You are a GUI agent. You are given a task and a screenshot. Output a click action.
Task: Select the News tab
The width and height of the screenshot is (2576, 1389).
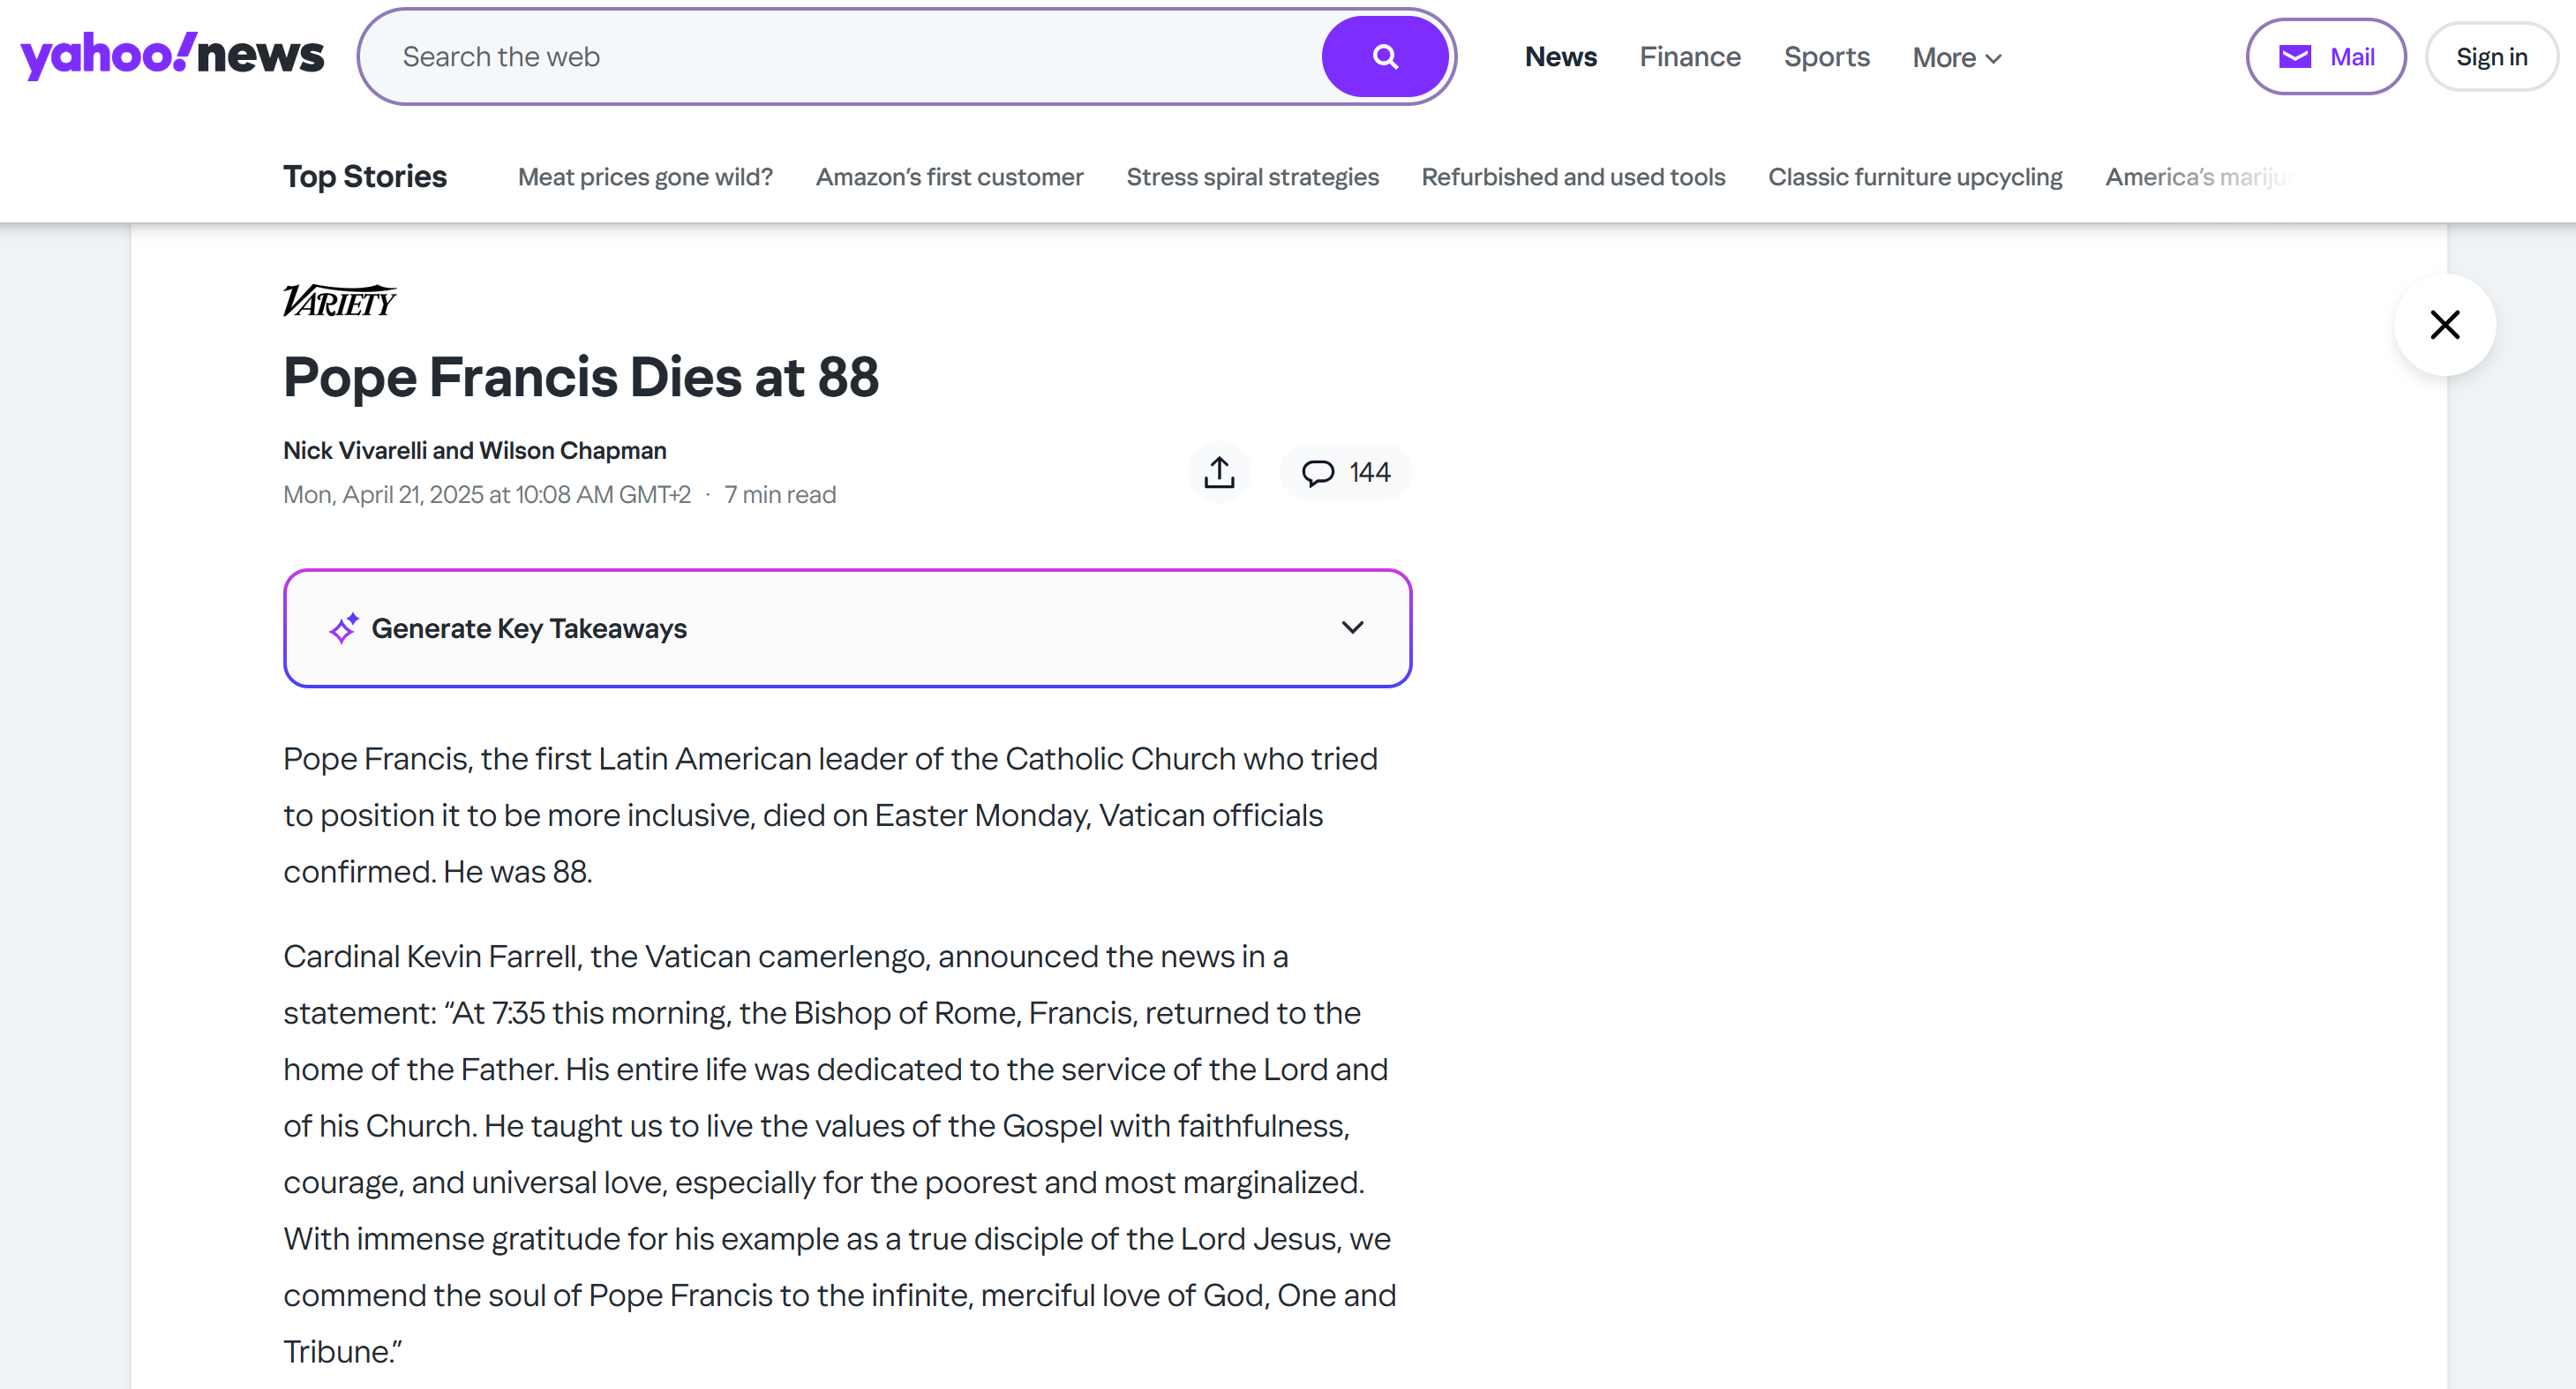(x=1560, y=57)
